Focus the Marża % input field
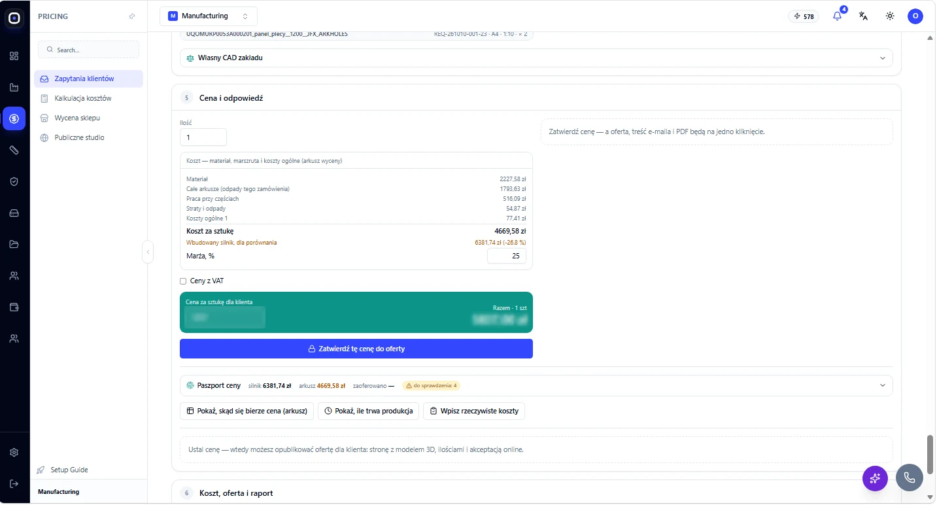This screenshot has width=937, height=505. tap(507, 256)
